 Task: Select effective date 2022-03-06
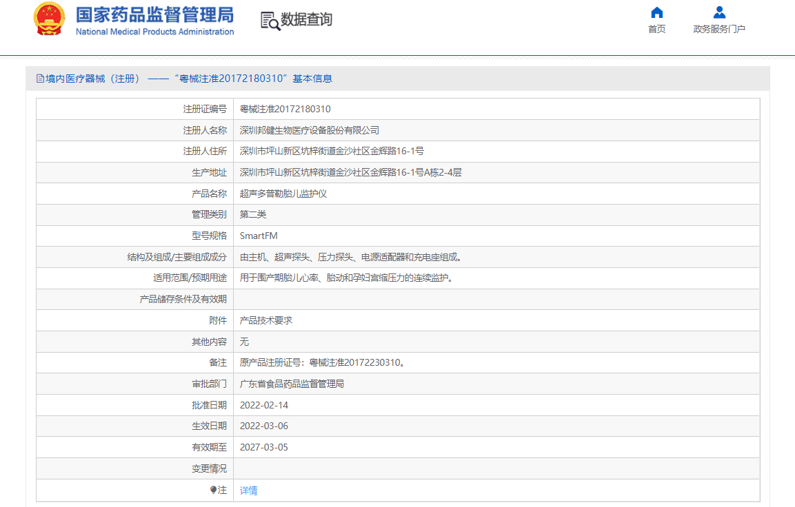pyautogui.click(x=263, y=426)
